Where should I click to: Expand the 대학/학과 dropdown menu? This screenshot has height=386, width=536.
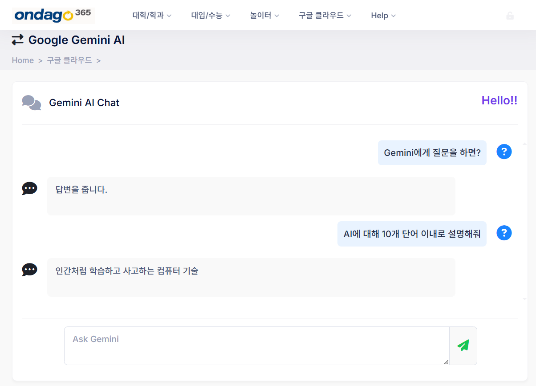(x=152, y=16)
